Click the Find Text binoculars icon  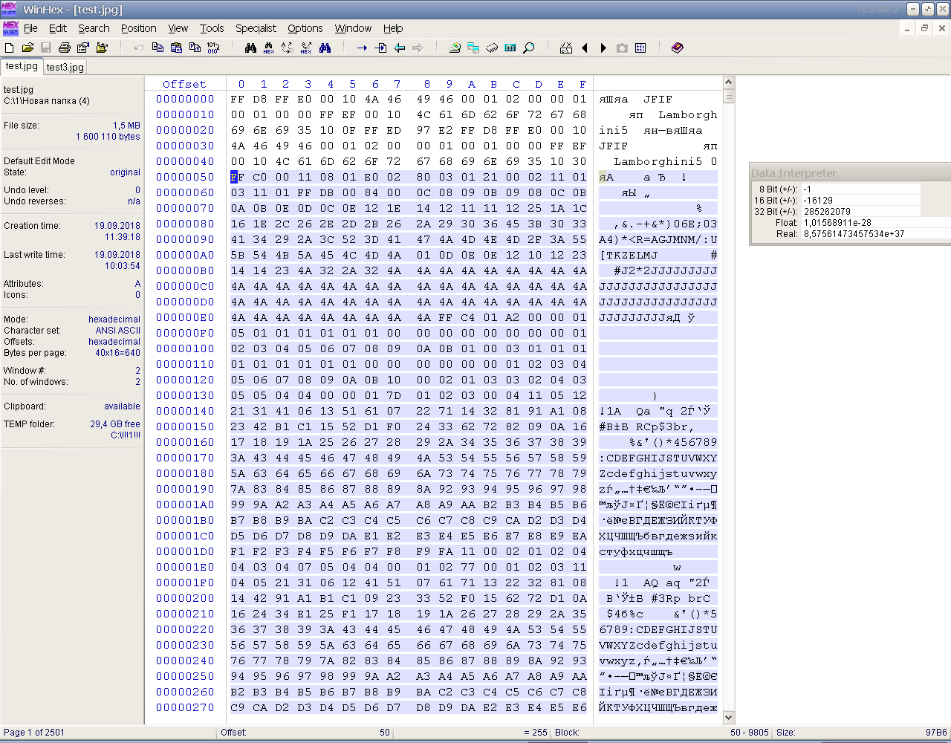pos(250,48)
